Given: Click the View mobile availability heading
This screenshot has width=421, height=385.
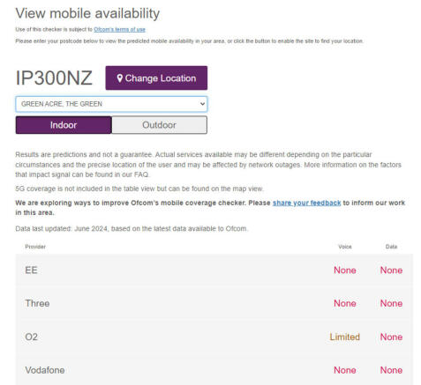Looking at the screenshot, I should (x=87, y=13).
